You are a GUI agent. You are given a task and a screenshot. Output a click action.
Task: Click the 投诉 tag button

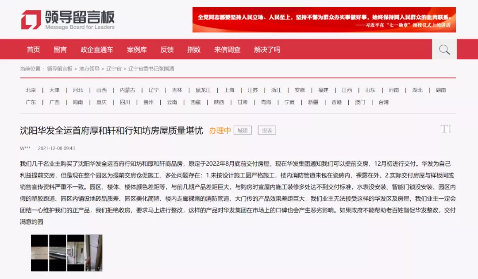[267, 130]
